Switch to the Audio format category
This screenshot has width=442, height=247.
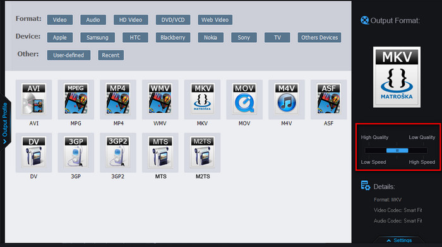pyautogui.click(x=93, y=20)
